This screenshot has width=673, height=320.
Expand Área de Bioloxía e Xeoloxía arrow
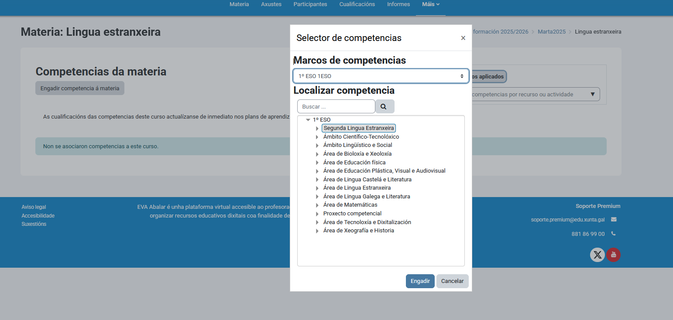[317, 154]
